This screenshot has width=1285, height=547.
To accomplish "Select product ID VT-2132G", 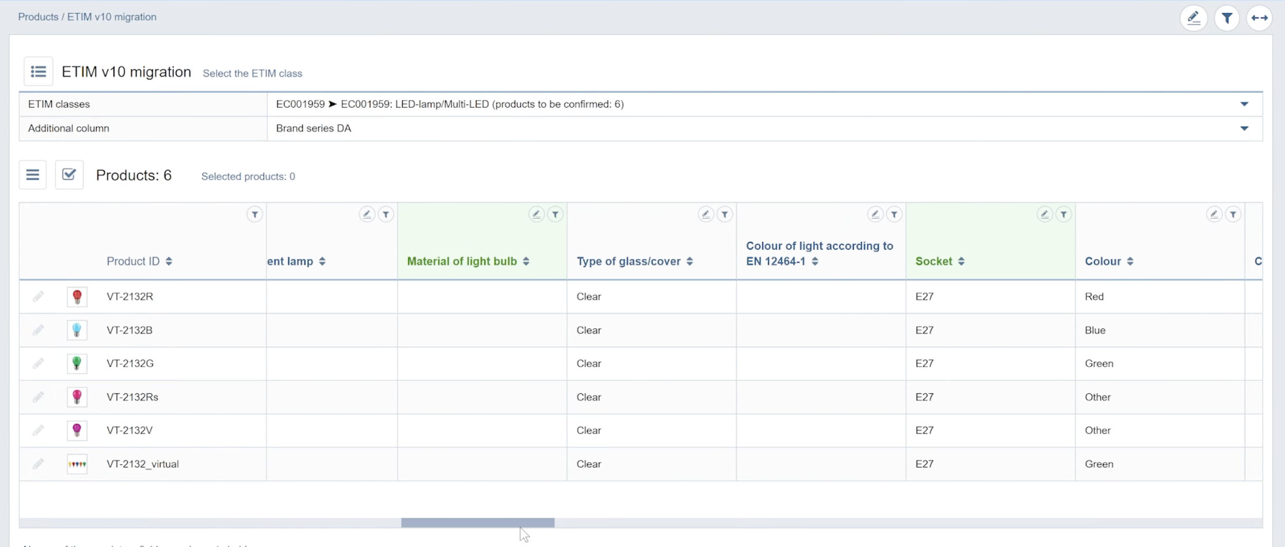I will point(130,363).
